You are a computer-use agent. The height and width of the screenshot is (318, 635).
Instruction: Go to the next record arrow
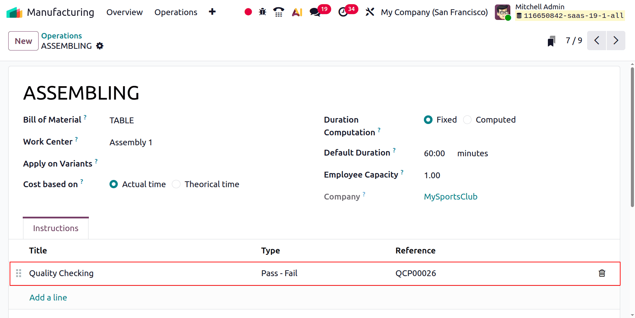(x=616, y=41)
